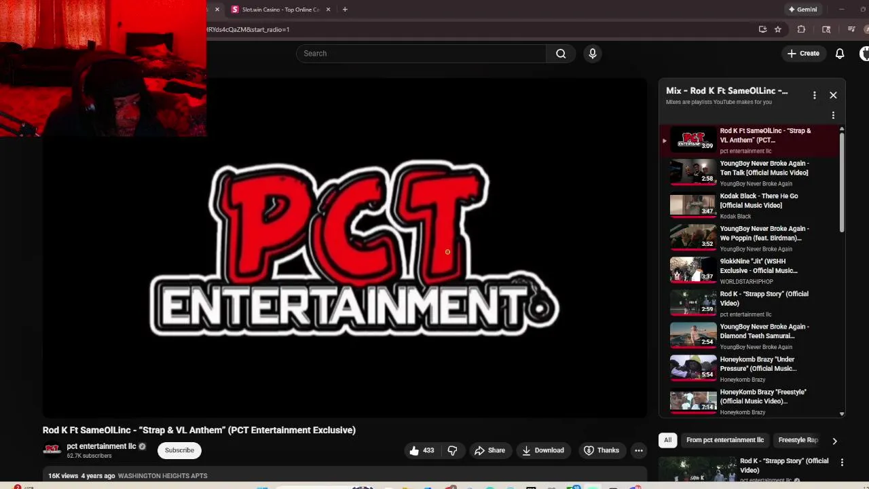Click the PCT Entertainment video player

(x=345, y=248)
